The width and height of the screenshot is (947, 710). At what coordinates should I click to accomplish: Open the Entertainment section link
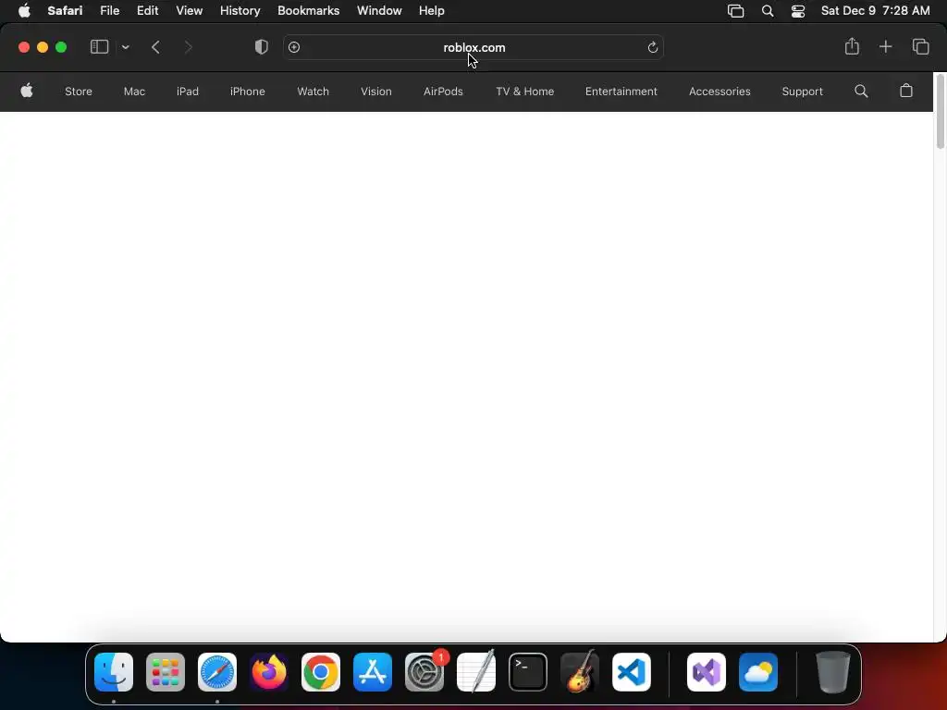tap(621, 92)
